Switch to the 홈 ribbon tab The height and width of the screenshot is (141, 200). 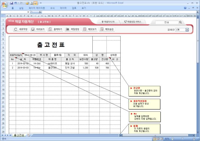(x=13, y=8)
